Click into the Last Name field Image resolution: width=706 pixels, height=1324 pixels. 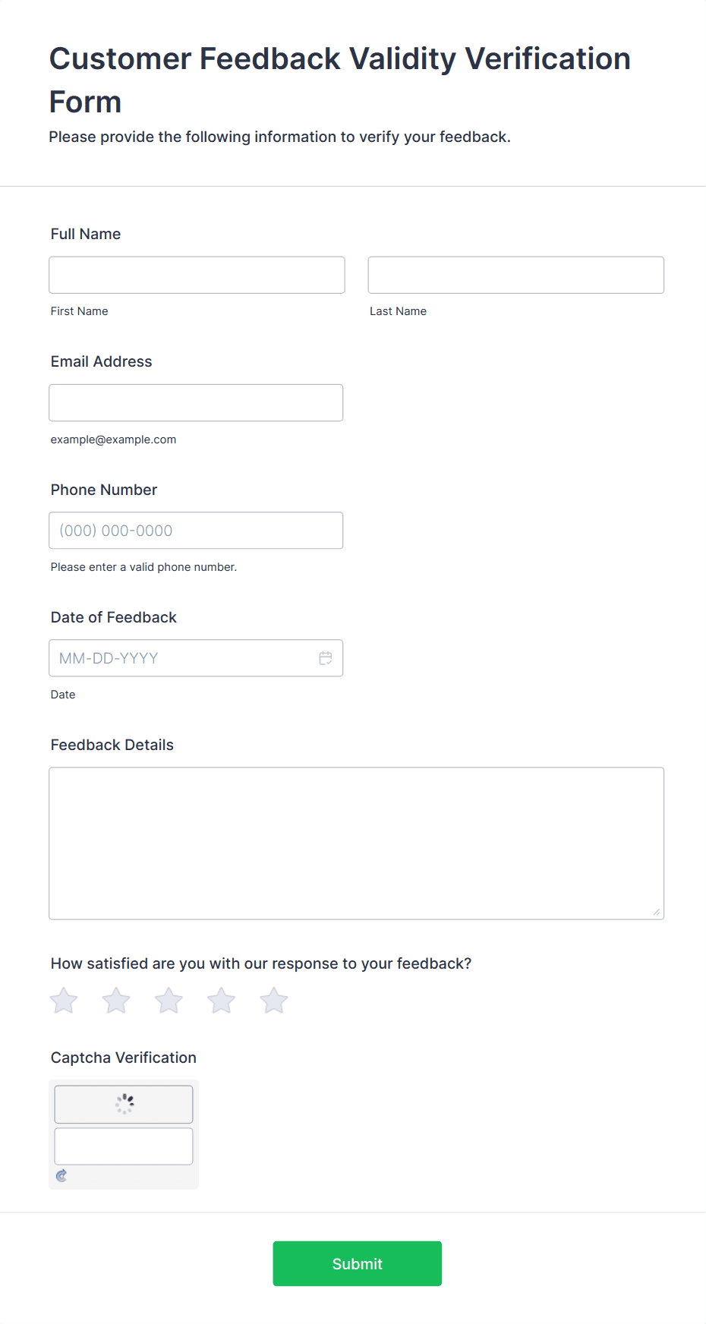click(x=515, y=275)
